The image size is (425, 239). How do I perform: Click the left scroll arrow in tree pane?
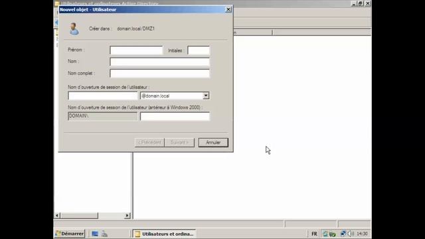(x=57, y=215)
